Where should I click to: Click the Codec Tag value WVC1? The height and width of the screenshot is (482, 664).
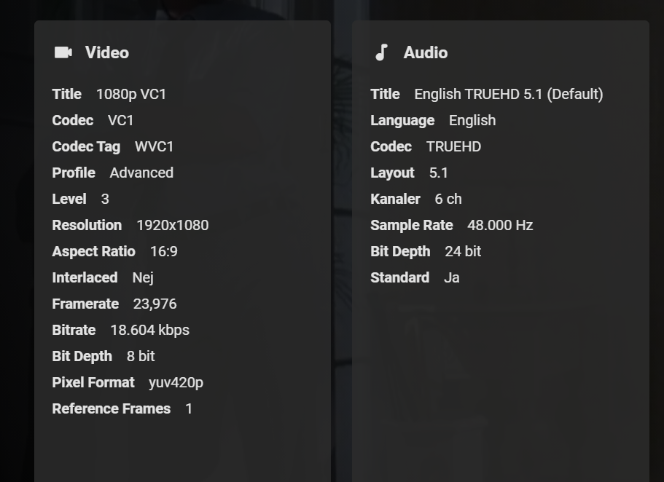coord(155,146)
